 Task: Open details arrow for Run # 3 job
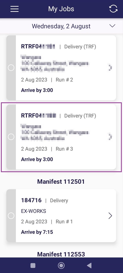click(110, 137)
